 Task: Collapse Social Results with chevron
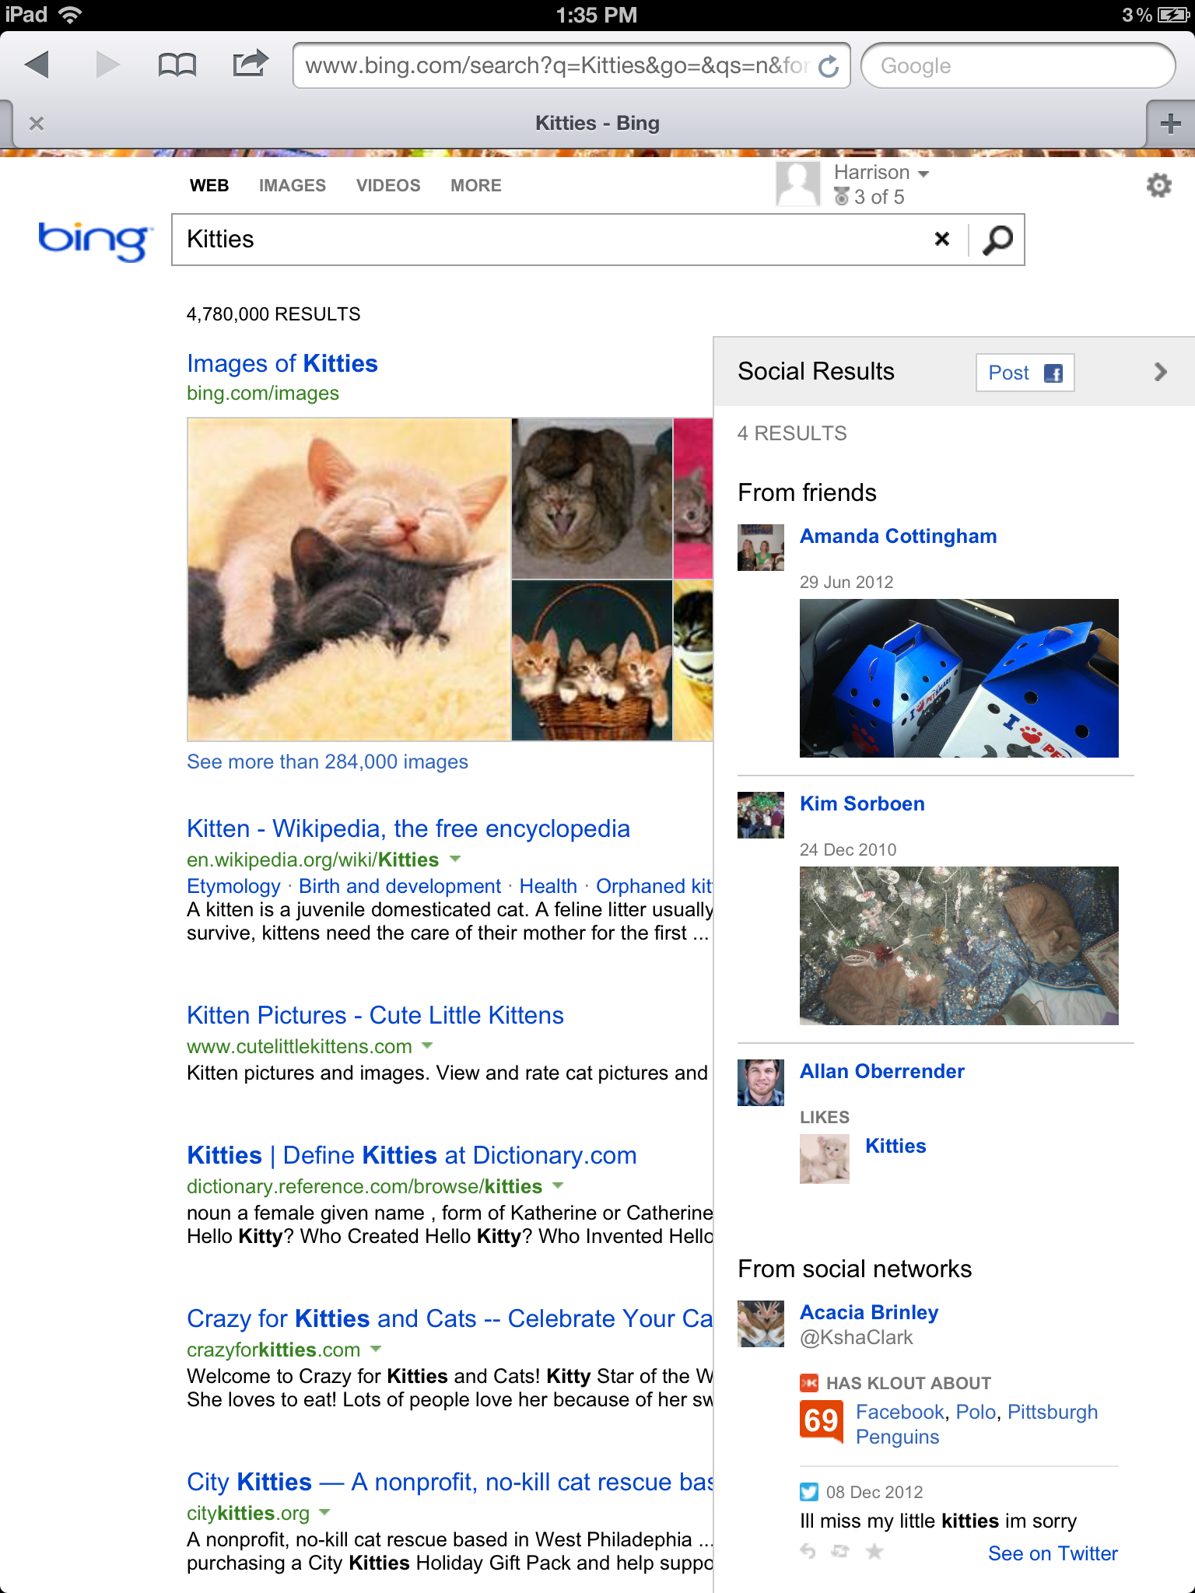pyautogui.click(x=1161, y=372)
